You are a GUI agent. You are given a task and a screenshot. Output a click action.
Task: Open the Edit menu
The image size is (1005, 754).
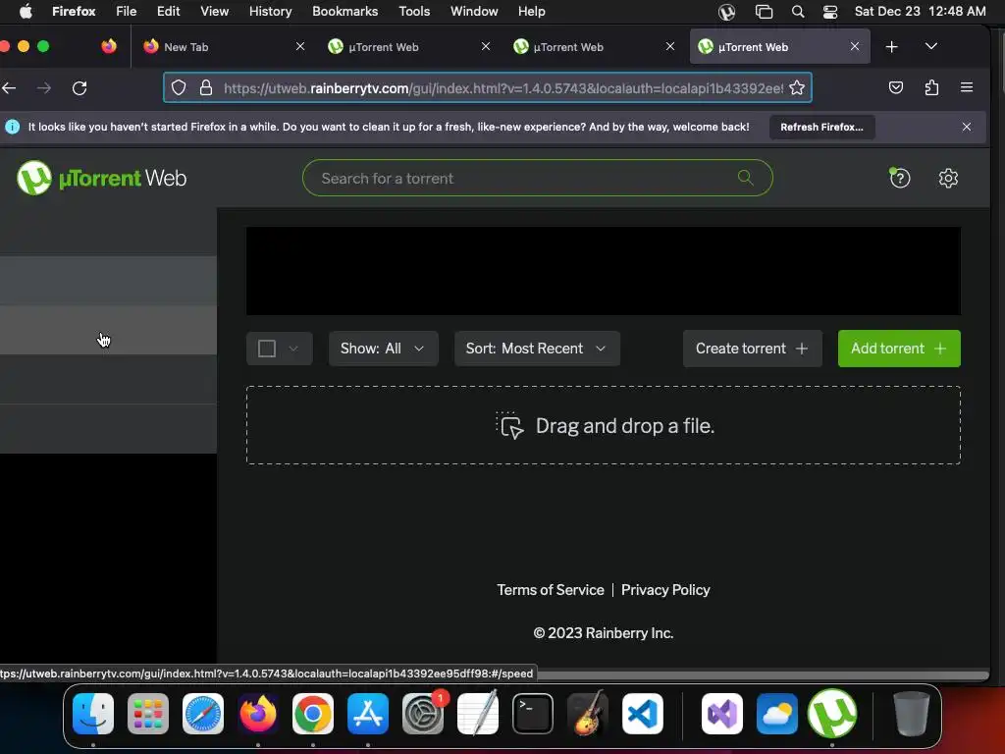(x=169, y=12)
